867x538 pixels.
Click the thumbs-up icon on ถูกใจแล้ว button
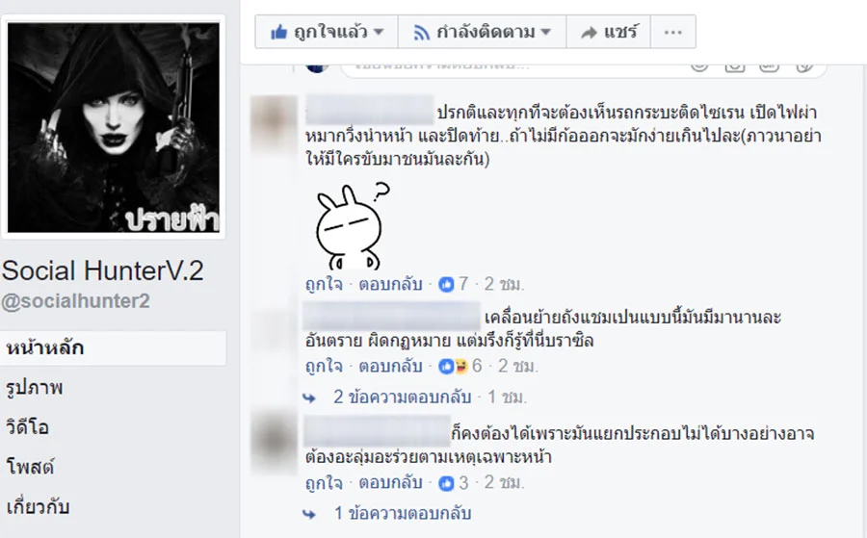(278, 33)
